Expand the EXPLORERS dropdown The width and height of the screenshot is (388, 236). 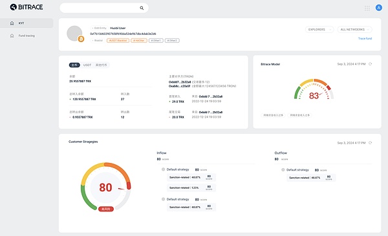coord(319,30)
